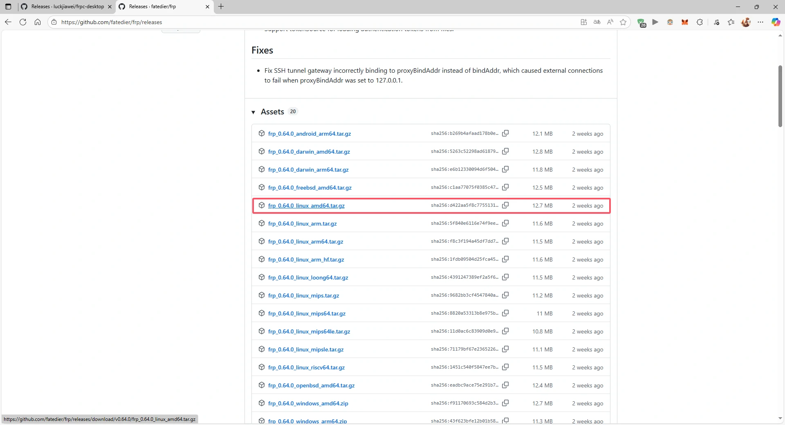Copy sha256 of frp_0.64.0_windows_amd64.zip
The height and width of the screenshot is (425, 785).
click(505, 403)
